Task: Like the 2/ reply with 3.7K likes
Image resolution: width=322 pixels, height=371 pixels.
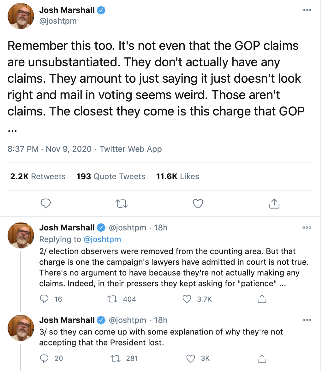Action: pos(187,299)
